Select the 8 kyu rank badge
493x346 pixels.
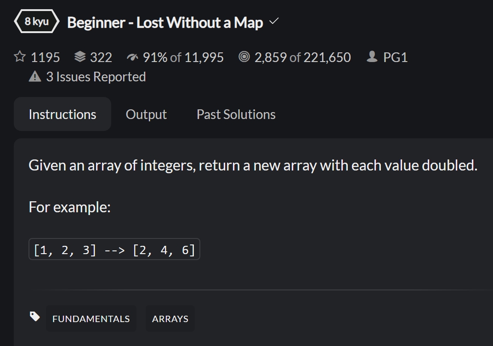tap(37, 22)
